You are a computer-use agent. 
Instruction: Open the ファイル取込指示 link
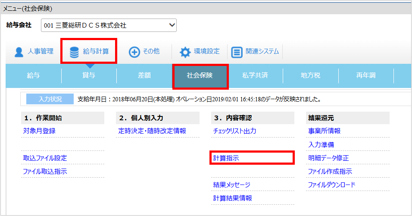45,171
